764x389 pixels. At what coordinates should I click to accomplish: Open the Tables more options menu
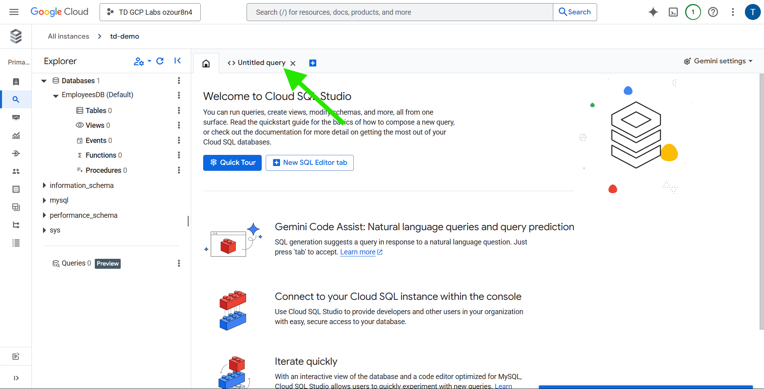tap(179, 110)
